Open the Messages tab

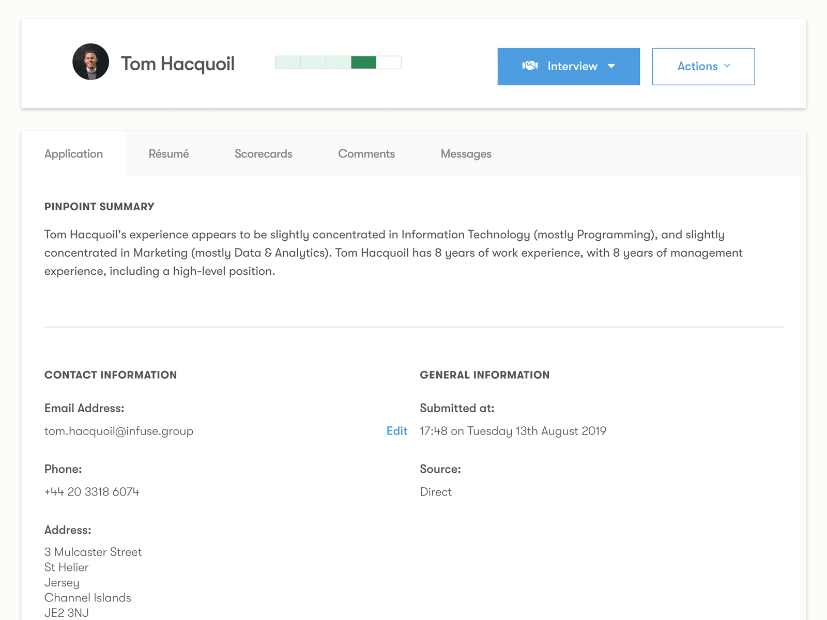[466, 154]
